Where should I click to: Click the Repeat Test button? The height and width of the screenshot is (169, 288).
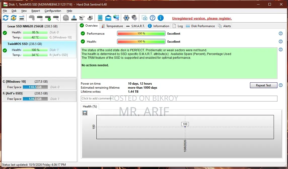click(263, 85)
